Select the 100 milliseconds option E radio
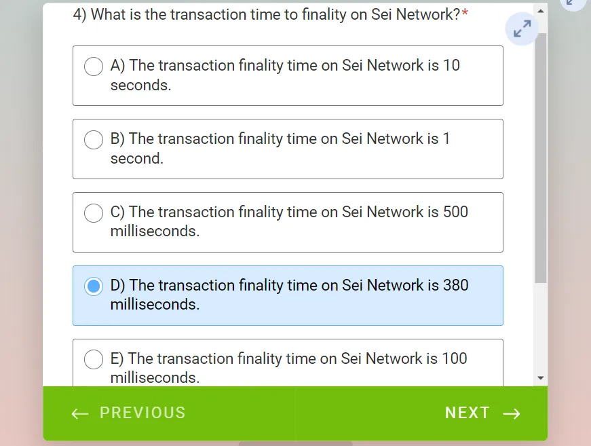591x446 pixels. coord(94,359)
